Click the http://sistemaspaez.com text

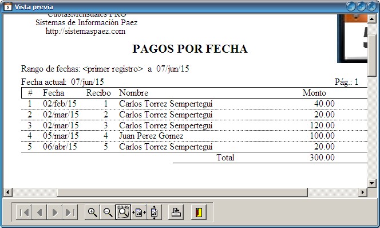click(x=85, y=32)
